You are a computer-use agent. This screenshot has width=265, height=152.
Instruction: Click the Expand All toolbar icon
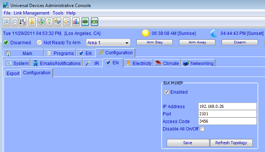7,22
